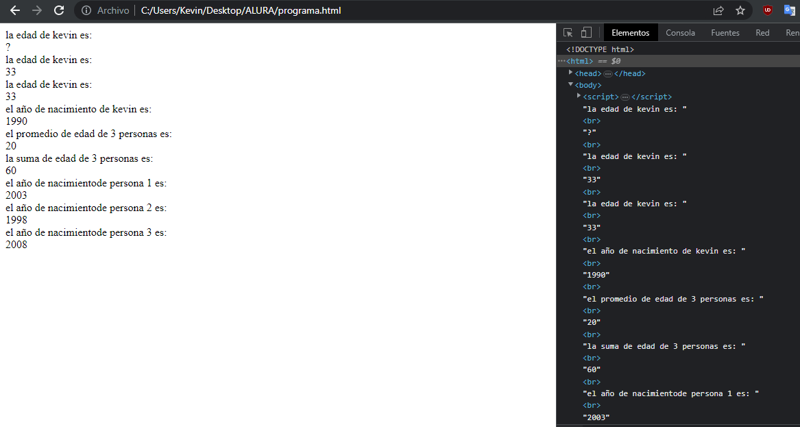Image resolution: width=800 pixels, height=427 pixels.
Task: Activate the DevTools element inspector tool
Action: [568, 33]
